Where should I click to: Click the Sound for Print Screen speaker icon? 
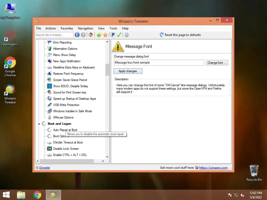point(50,92)
